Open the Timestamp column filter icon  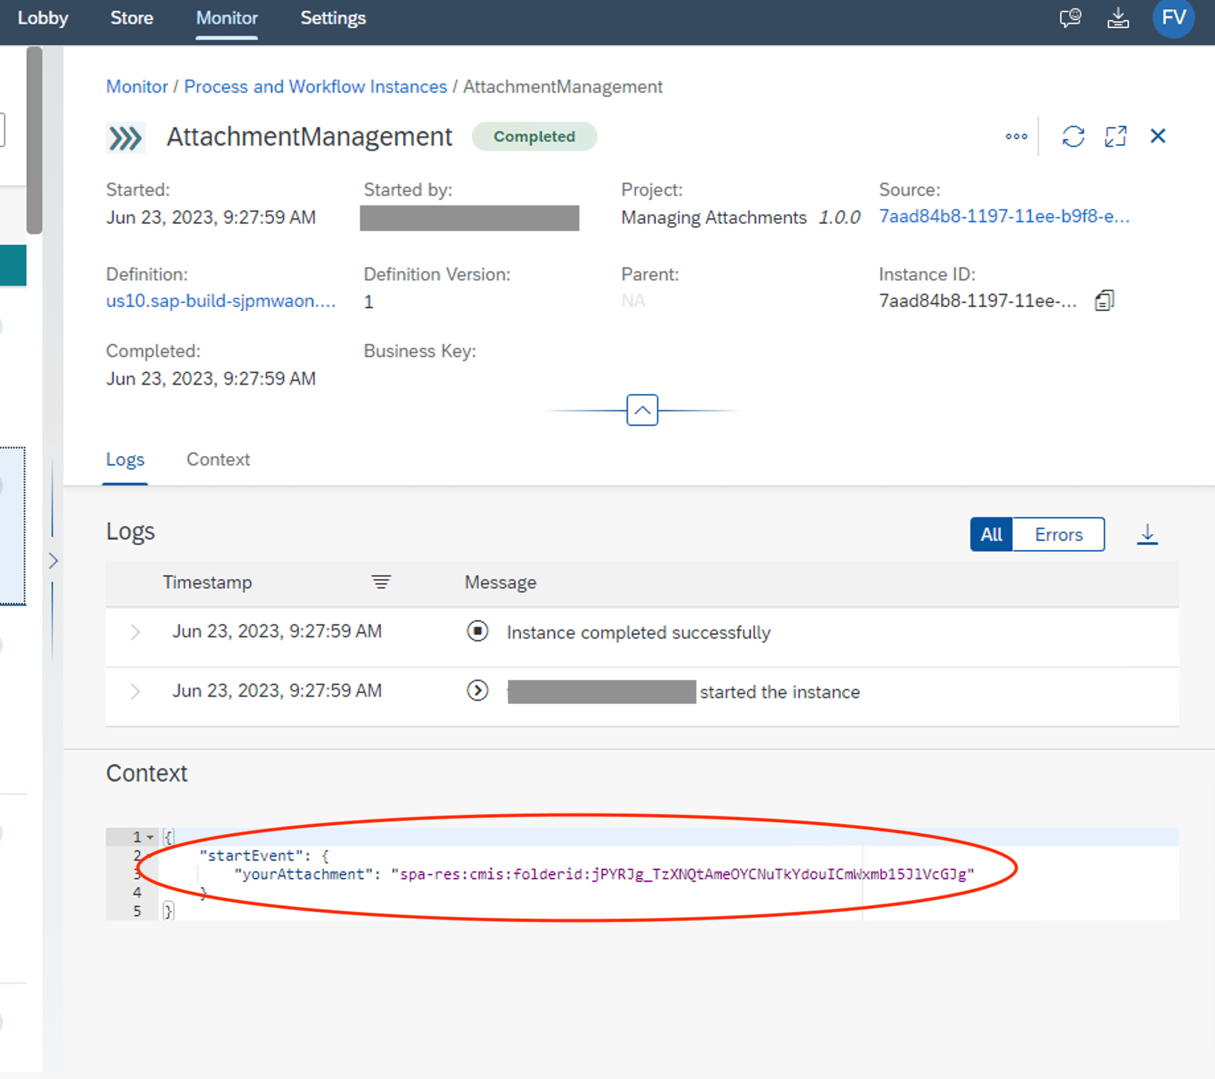tap(381, 582)
